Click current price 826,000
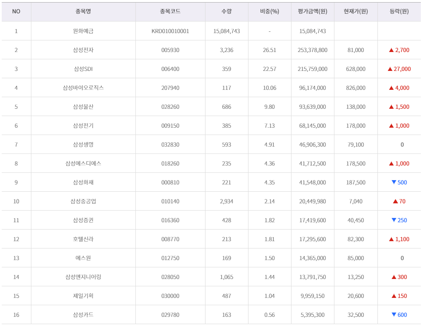423x328 pixels. (356, 88)
